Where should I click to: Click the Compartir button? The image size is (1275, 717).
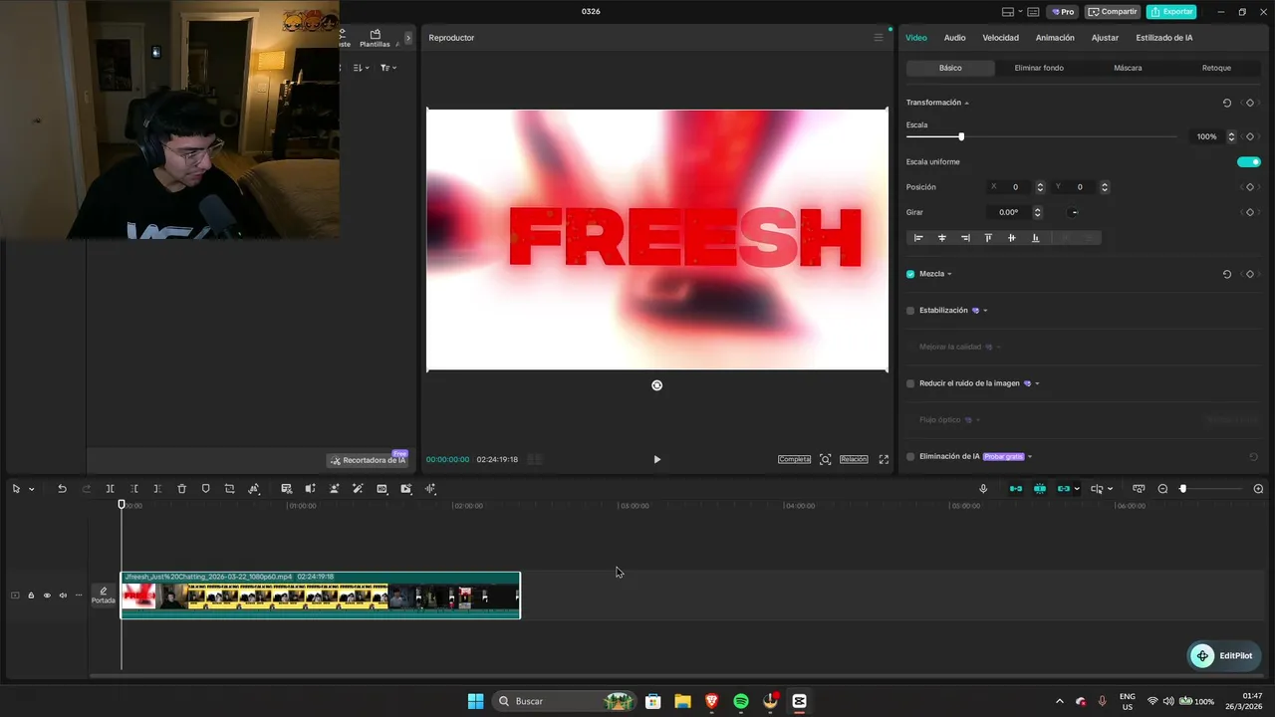[x=1113, y=12]
